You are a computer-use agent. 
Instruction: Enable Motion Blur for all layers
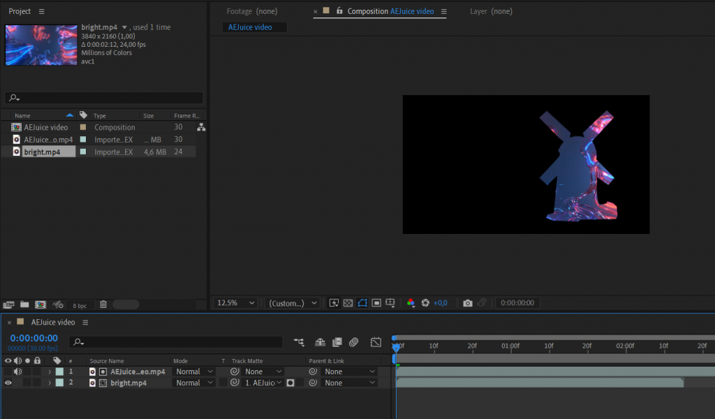coord(353,342)
